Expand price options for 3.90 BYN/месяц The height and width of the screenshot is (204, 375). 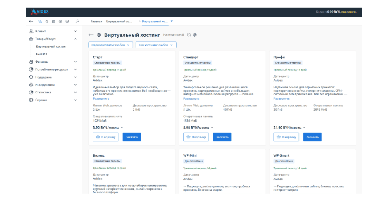tap(122, 128)
